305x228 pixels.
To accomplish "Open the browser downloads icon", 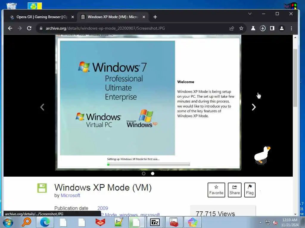I will point(263,28).
